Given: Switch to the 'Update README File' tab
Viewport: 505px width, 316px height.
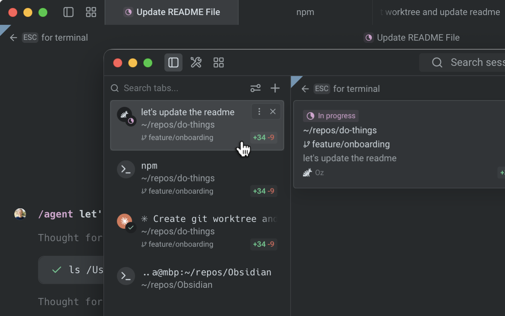Looking at the screenshot, I should (172, 12).
